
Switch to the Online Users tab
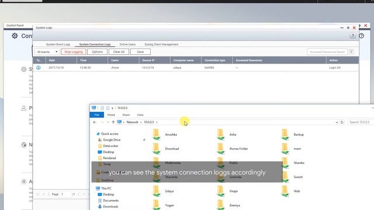click(x=127, y=44)
